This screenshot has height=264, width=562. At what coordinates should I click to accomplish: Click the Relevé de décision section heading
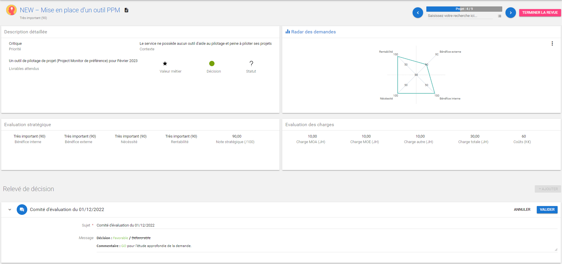coord(28,189)
